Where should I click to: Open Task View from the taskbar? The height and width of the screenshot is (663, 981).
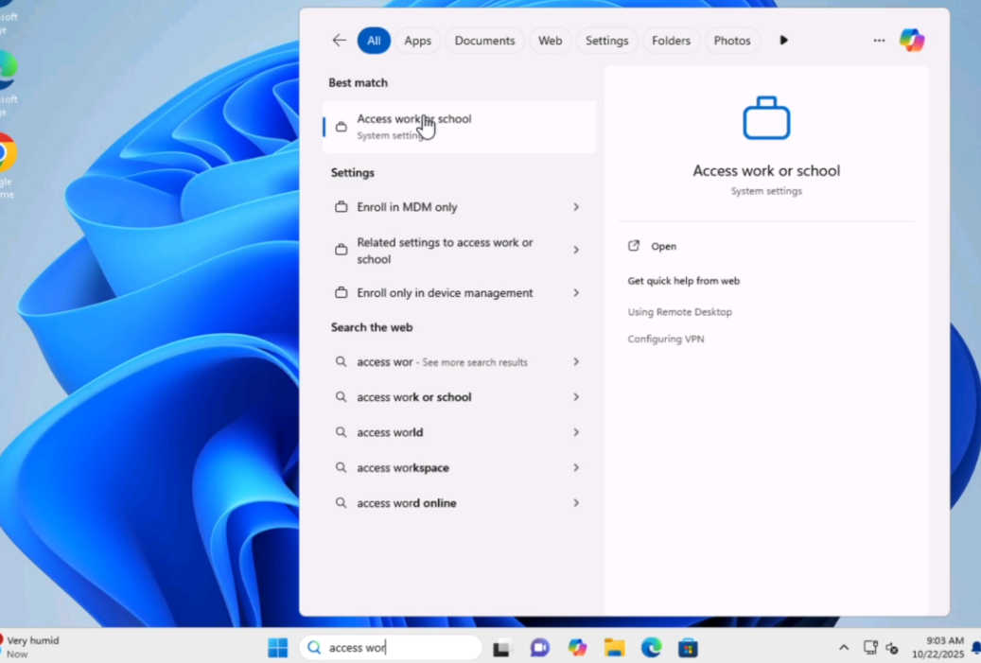point(501,648)
